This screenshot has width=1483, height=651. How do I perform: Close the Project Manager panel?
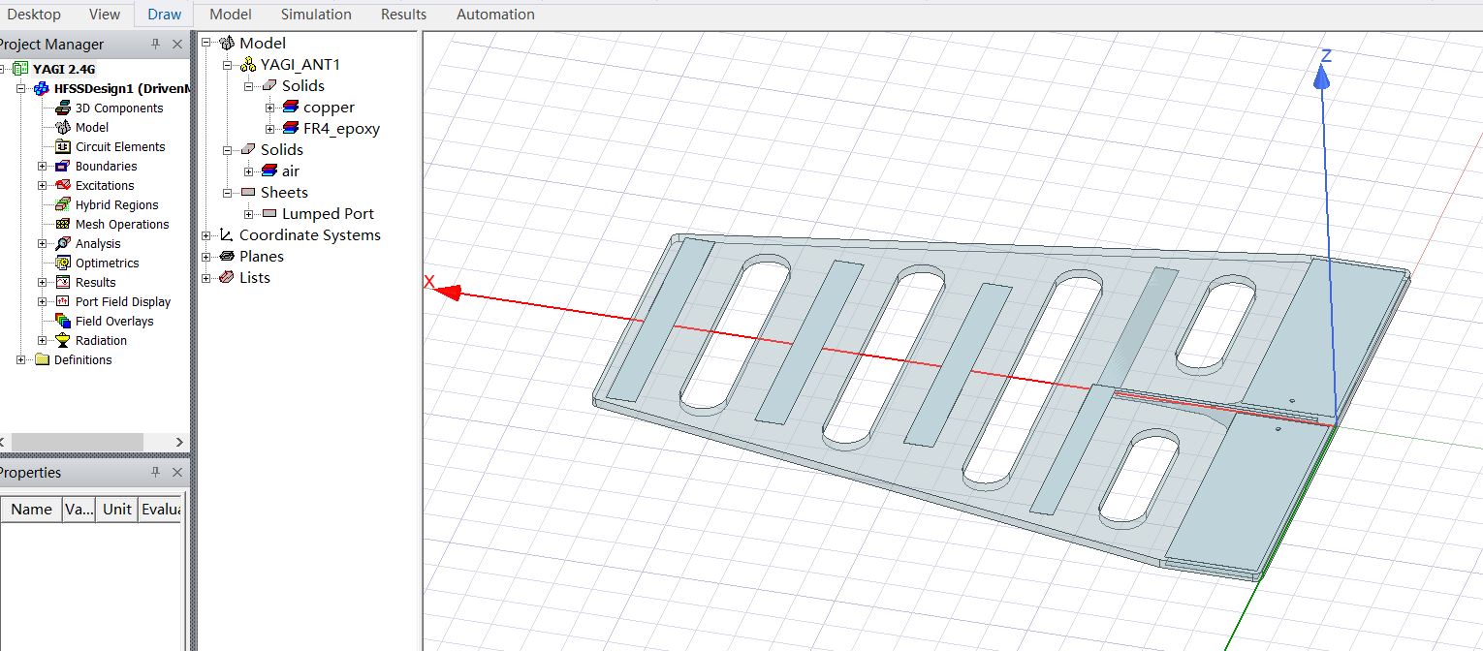pos(177,45)
